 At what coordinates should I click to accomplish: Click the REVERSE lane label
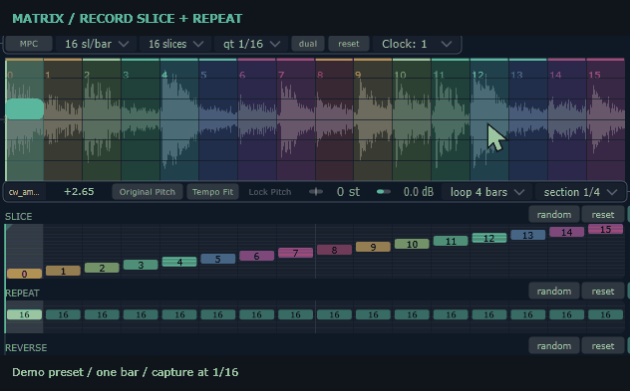pos(26,347)
